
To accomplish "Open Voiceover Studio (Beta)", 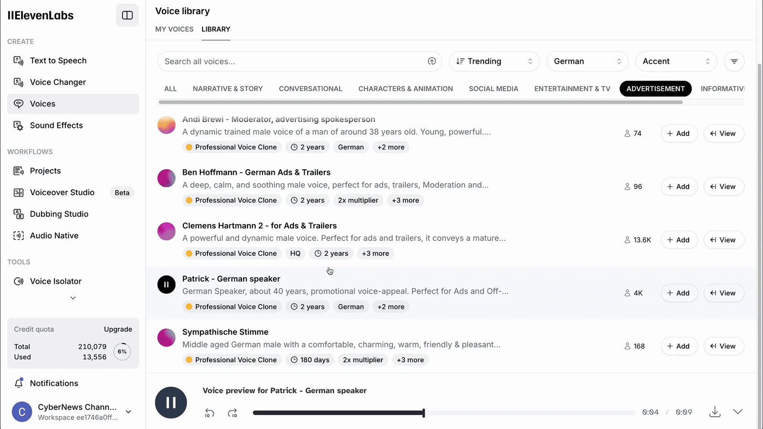I will 73,193.
